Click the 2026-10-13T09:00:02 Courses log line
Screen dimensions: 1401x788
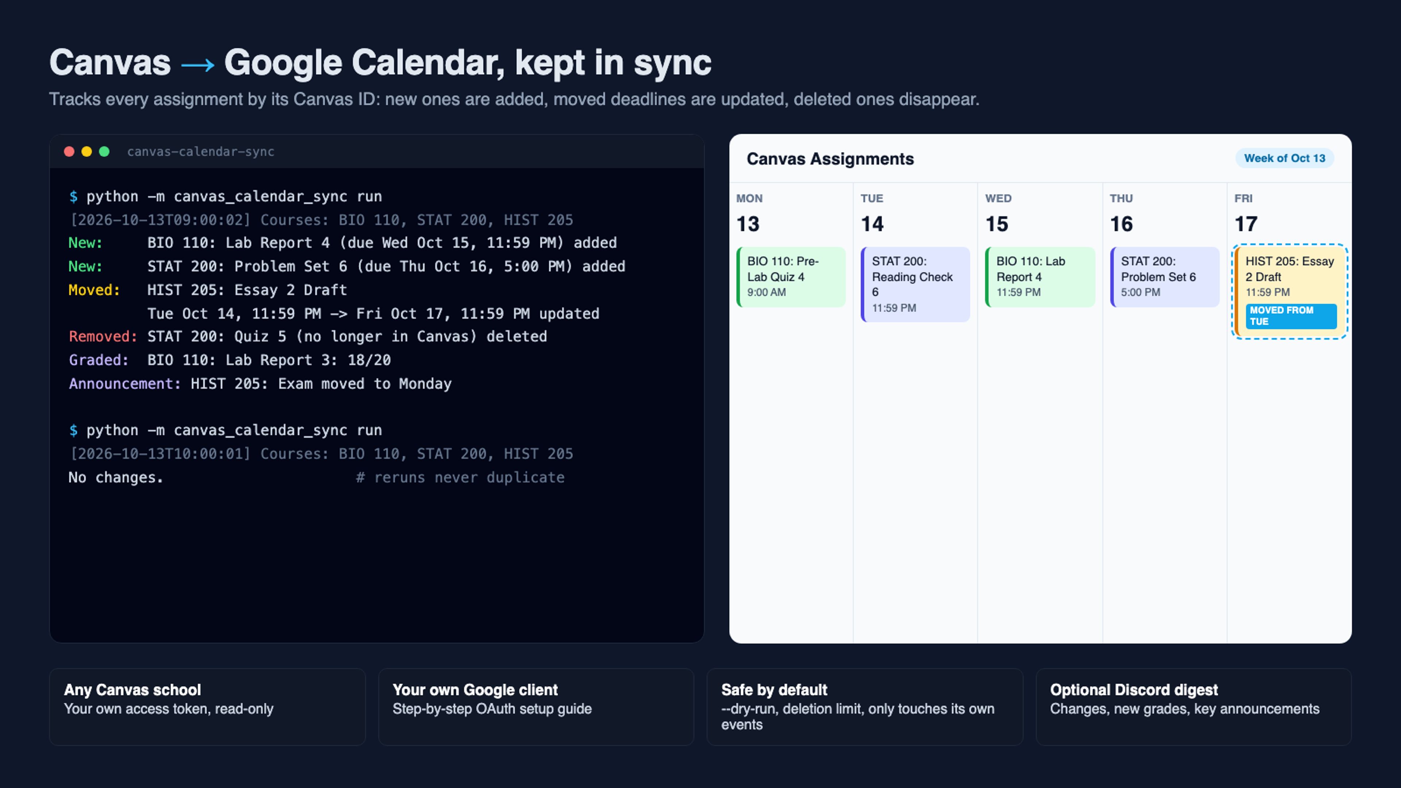tap(321, 220)
